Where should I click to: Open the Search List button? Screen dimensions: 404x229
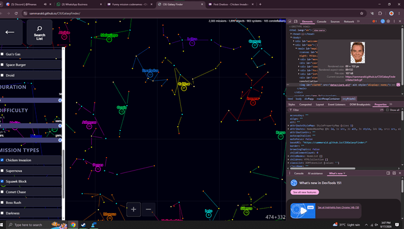(39, 32)
